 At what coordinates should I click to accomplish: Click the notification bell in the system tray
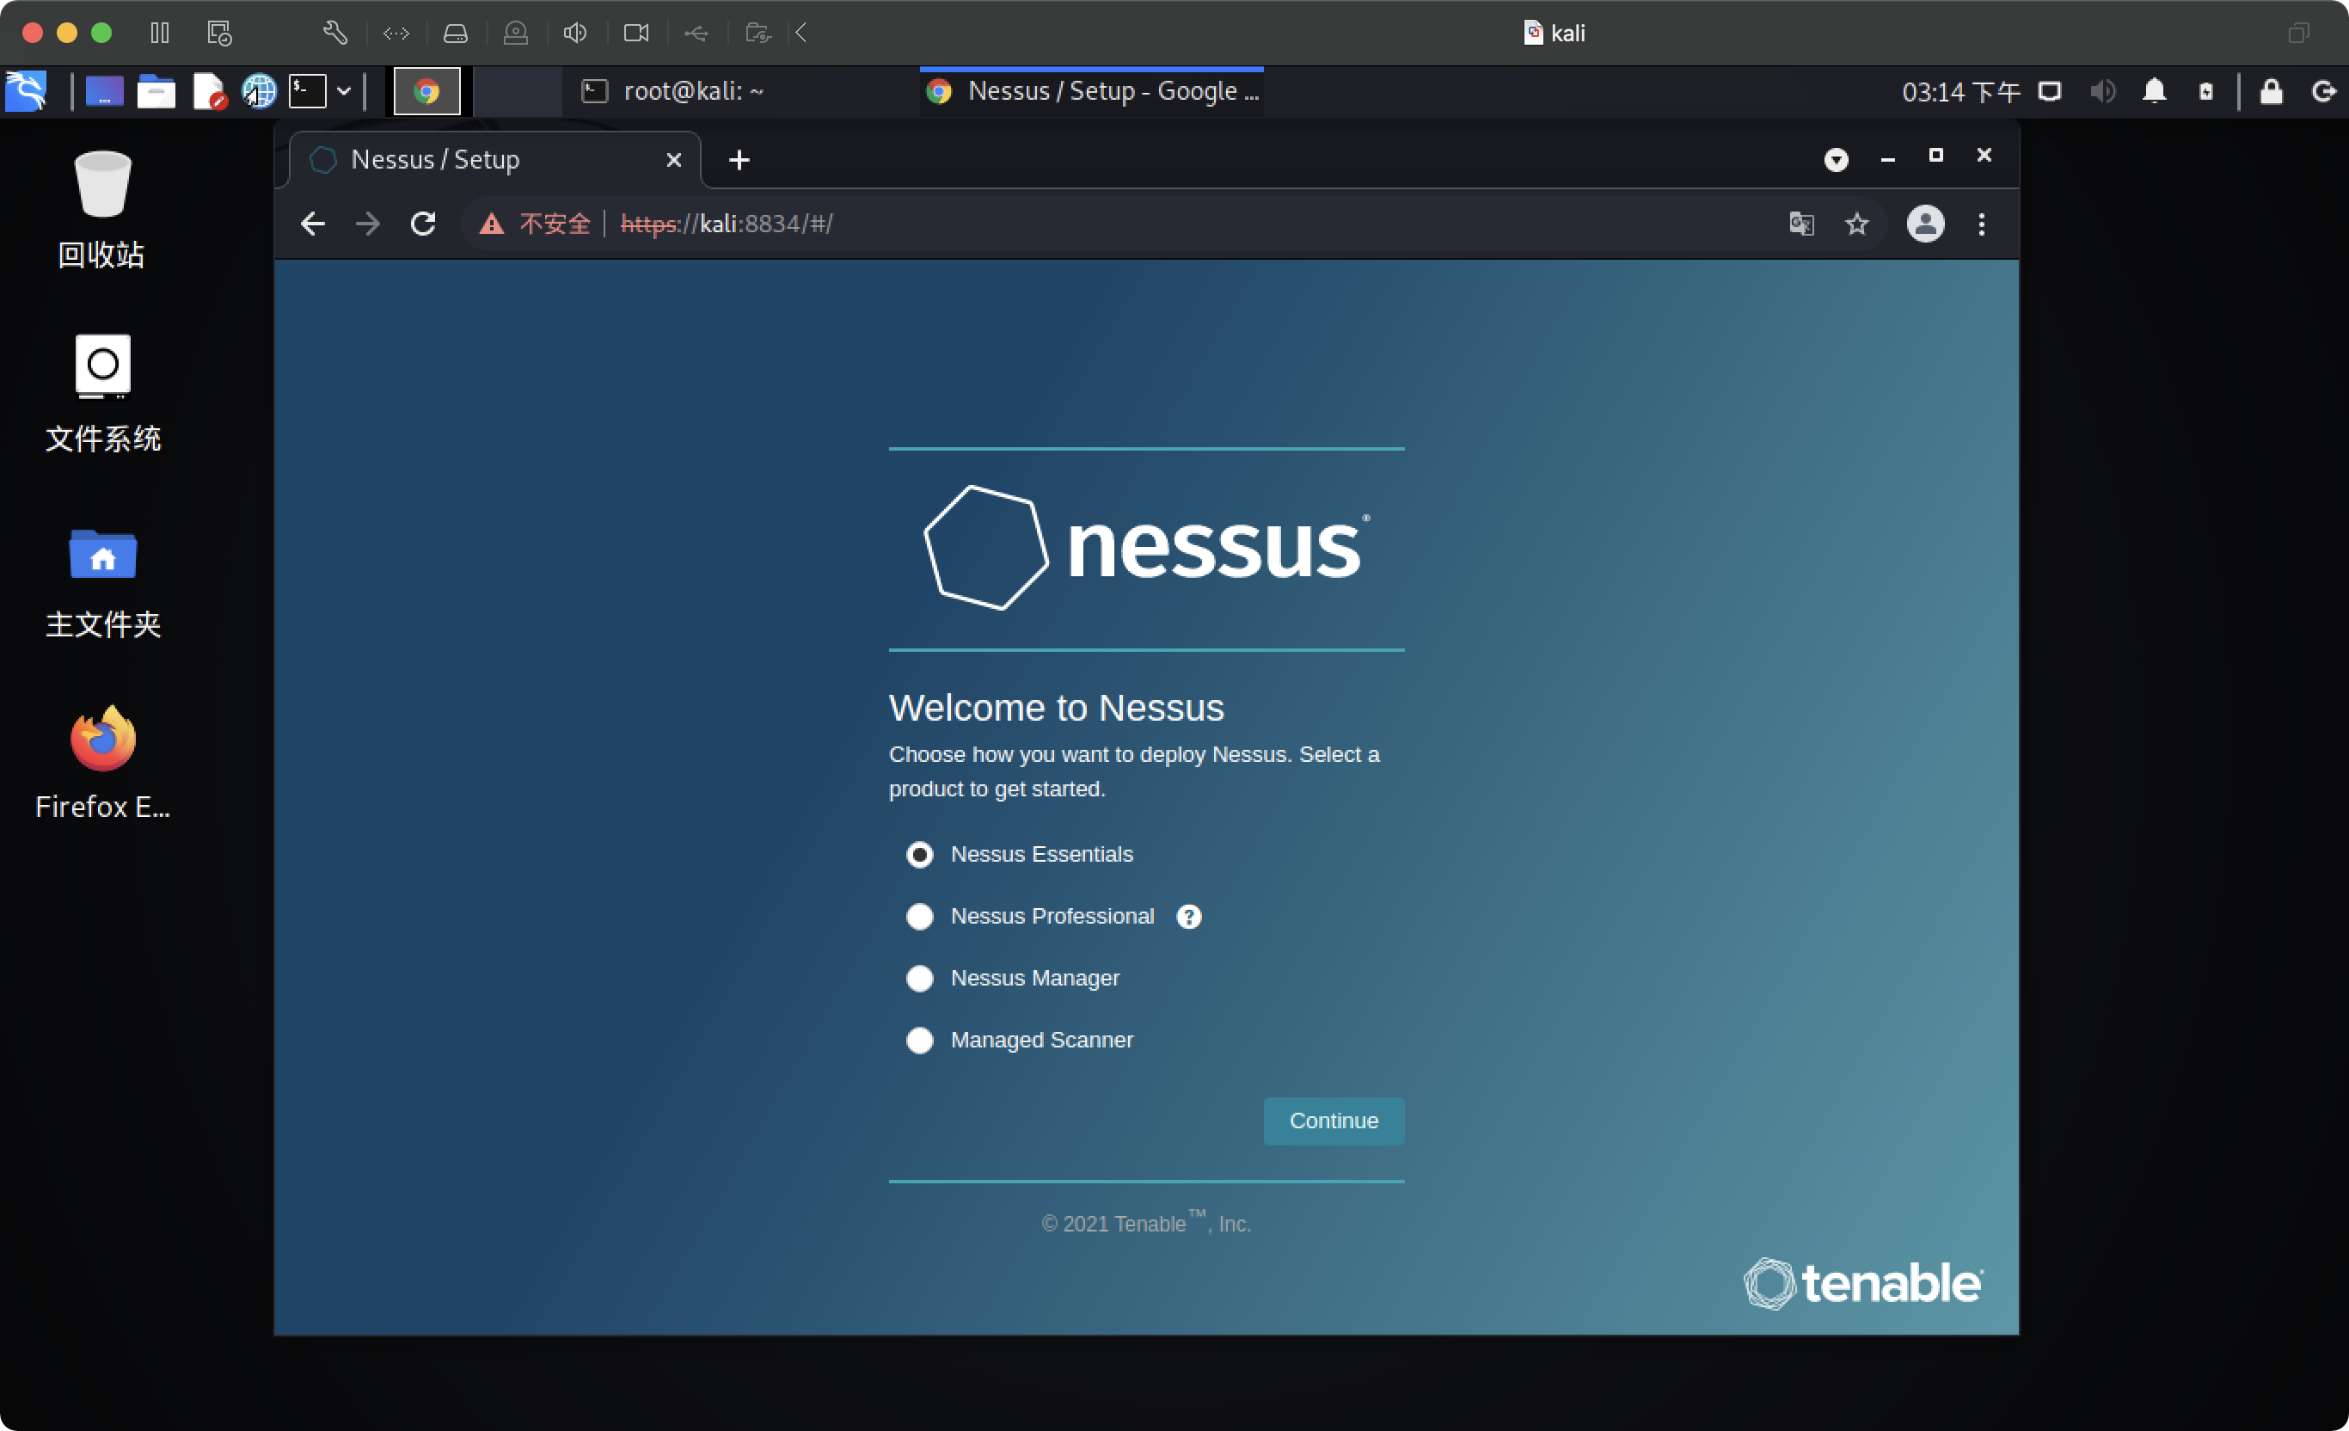(2156, 90)
